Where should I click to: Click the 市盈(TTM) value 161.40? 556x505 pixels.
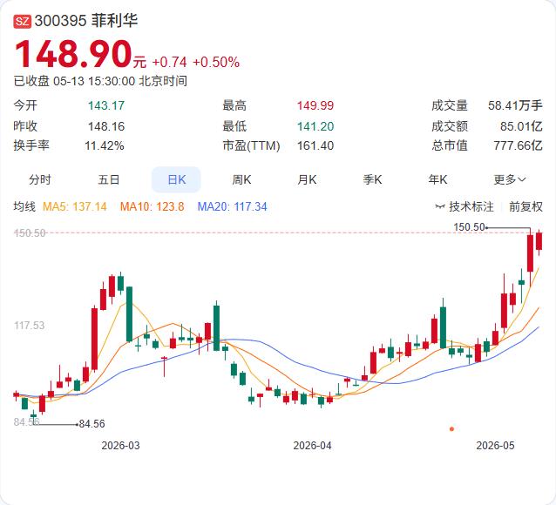(315, 145)
